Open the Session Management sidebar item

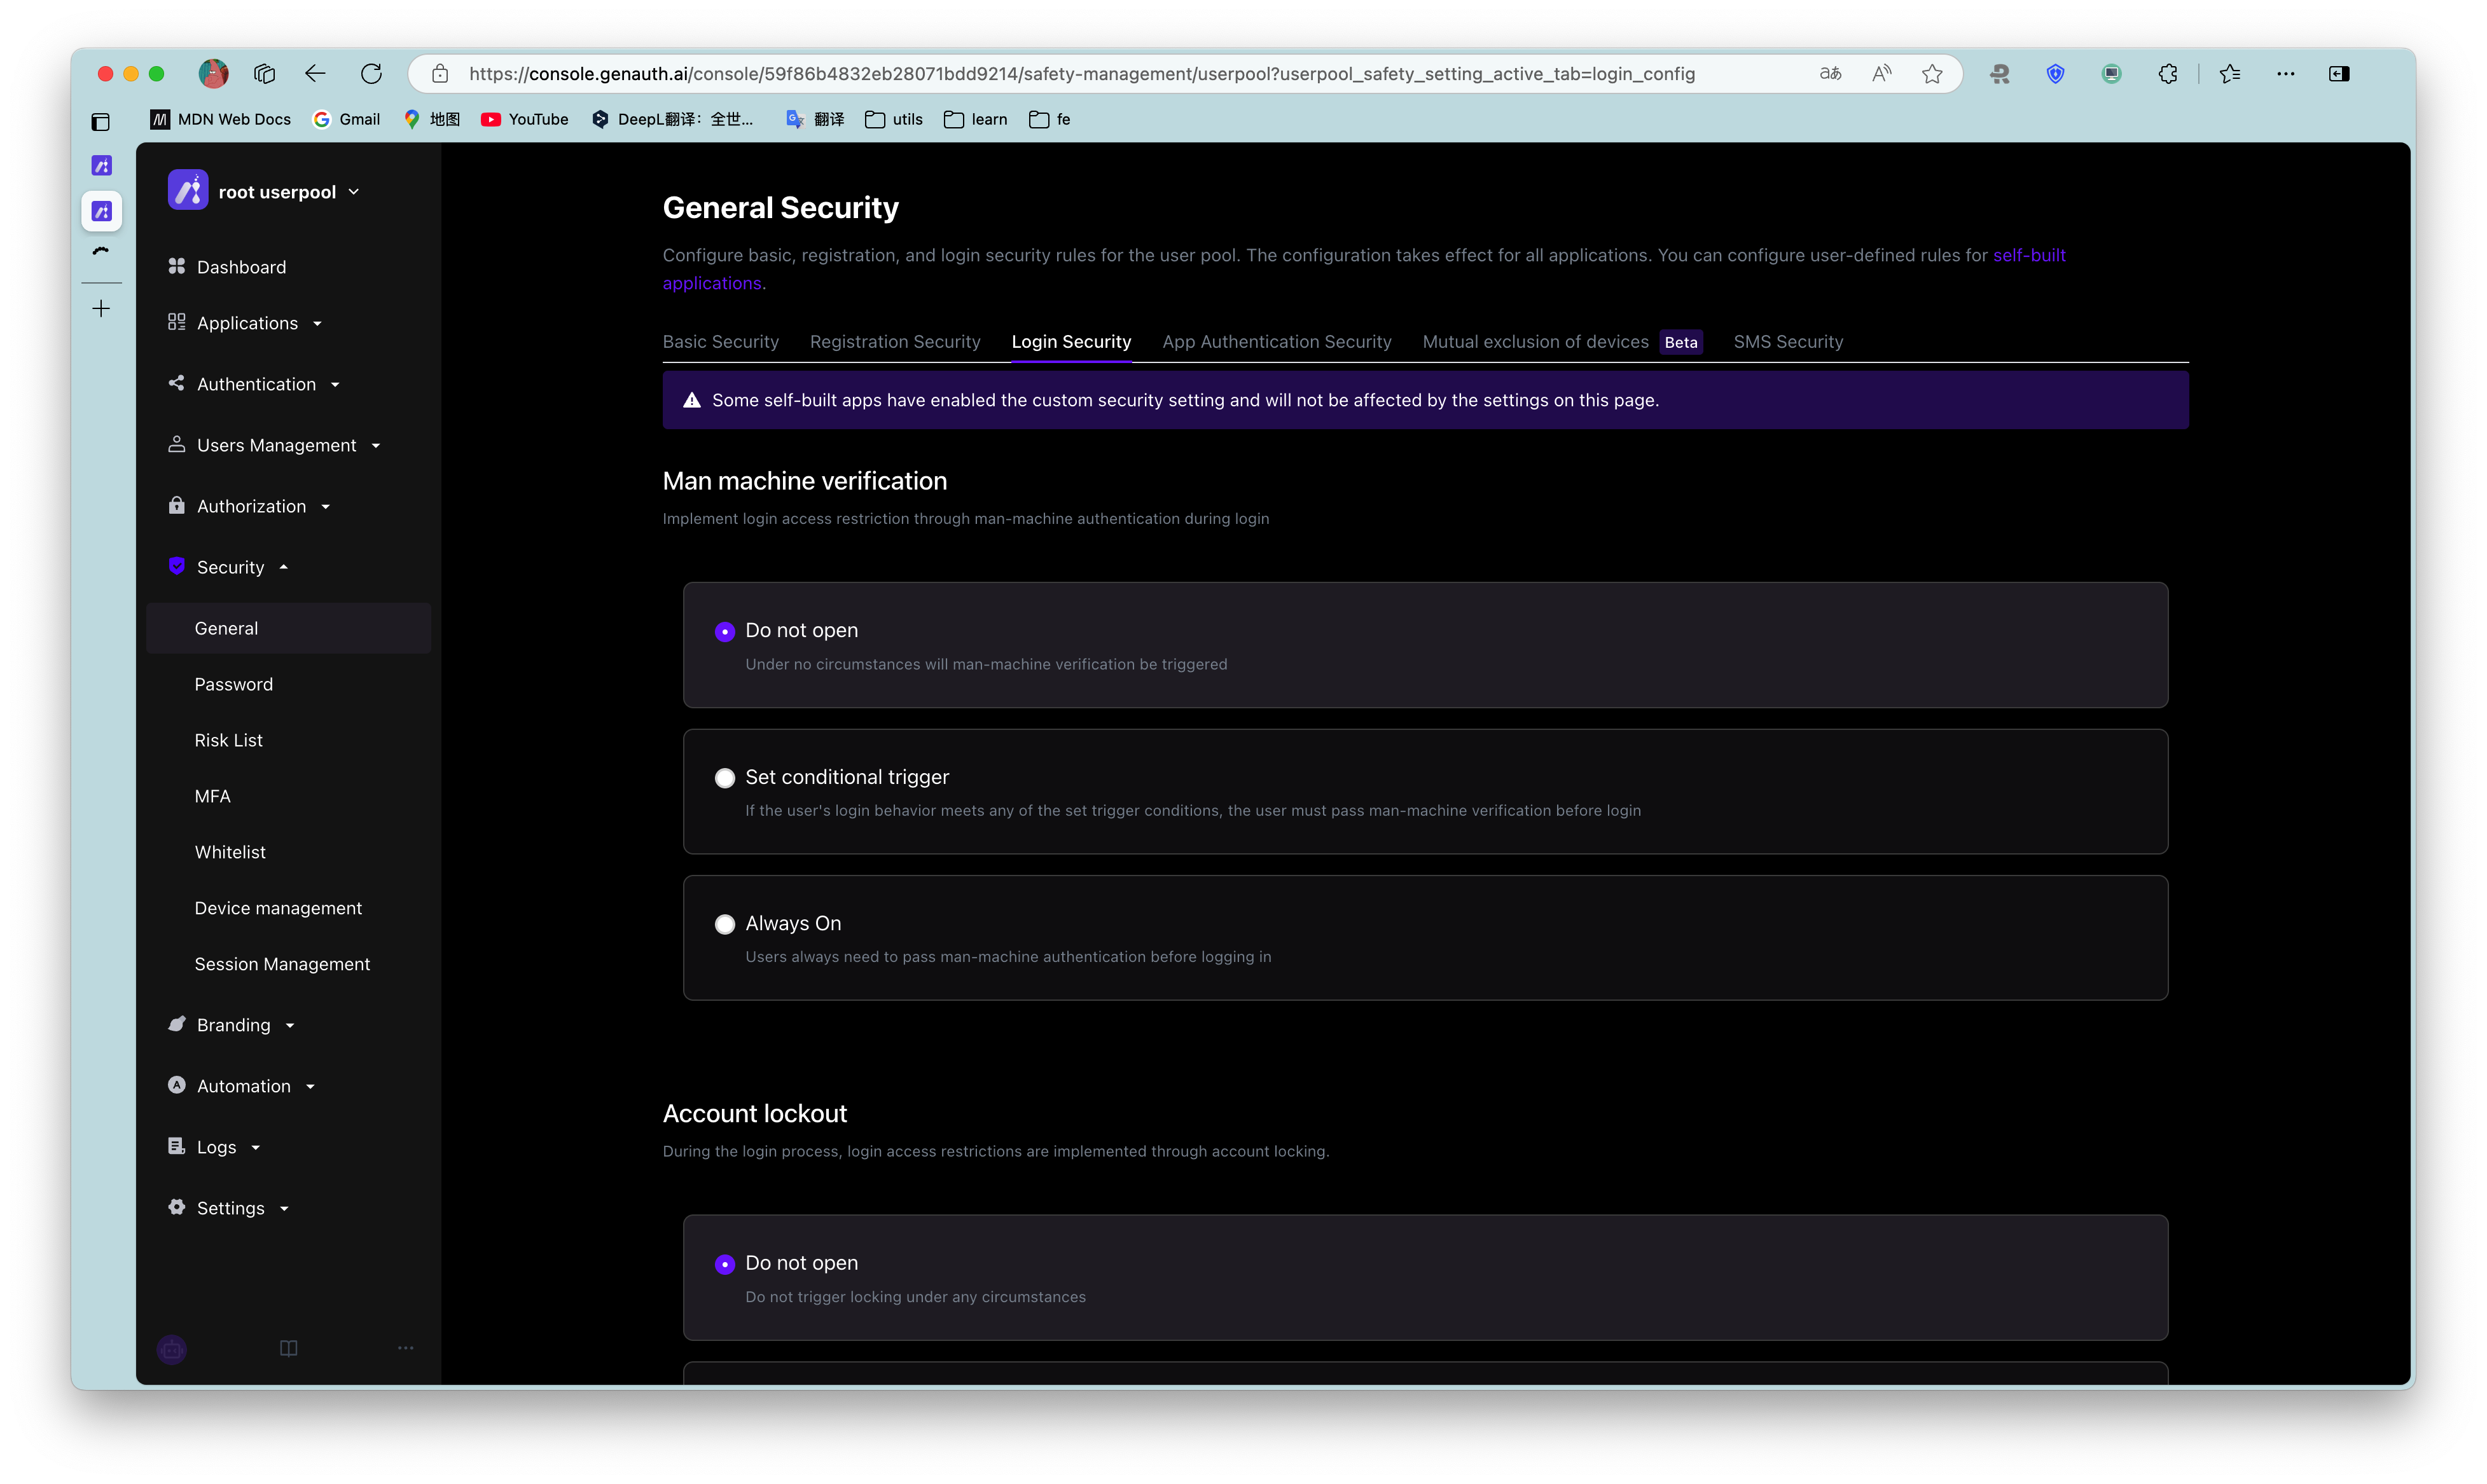tap(282, 964)
